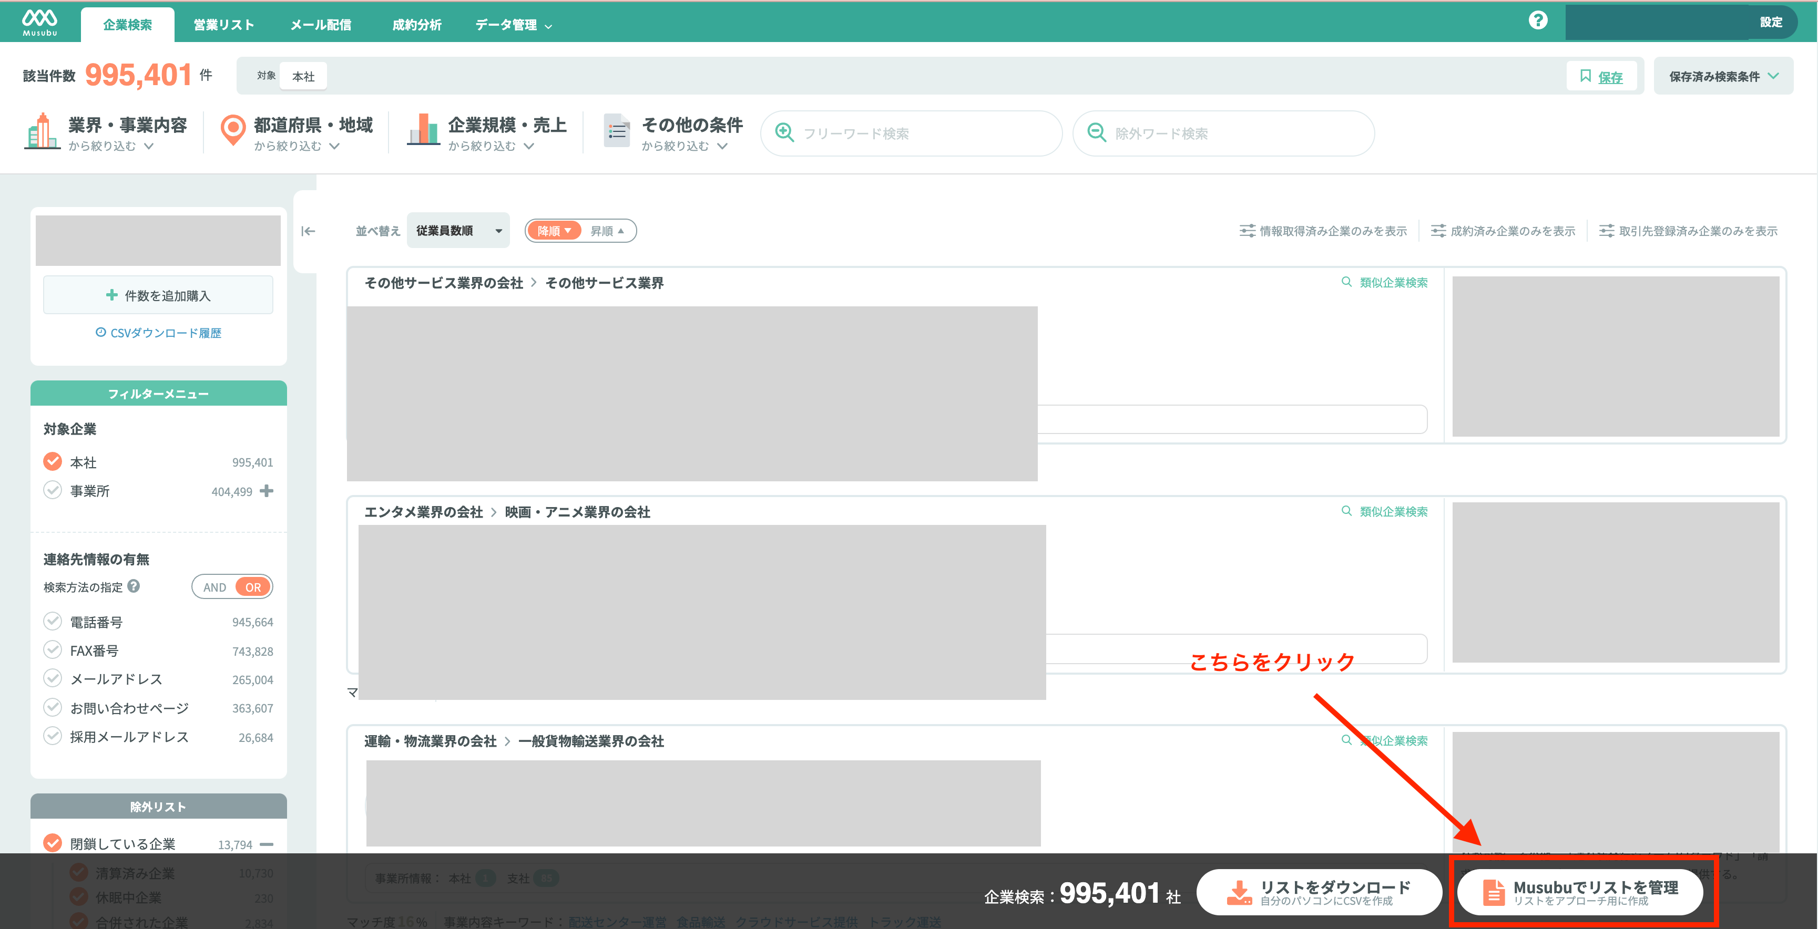The width and height of the screenshot is (1818, 929).
Task: Click 件数を追加購入 button
Action: click(158, 295)
